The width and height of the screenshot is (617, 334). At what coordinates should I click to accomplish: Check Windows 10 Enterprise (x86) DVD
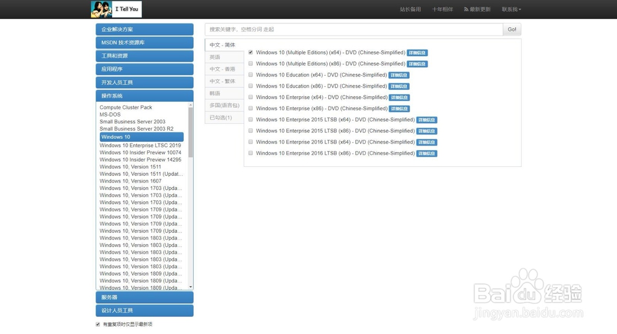click(x=251, y=108)
